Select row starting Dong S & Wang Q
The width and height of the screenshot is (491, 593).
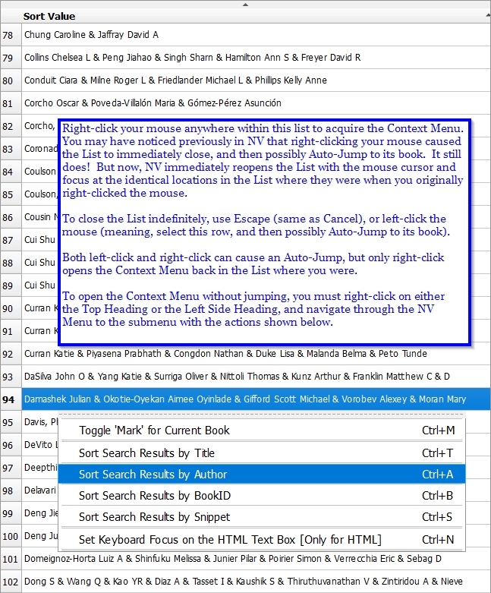click(256, 582)
